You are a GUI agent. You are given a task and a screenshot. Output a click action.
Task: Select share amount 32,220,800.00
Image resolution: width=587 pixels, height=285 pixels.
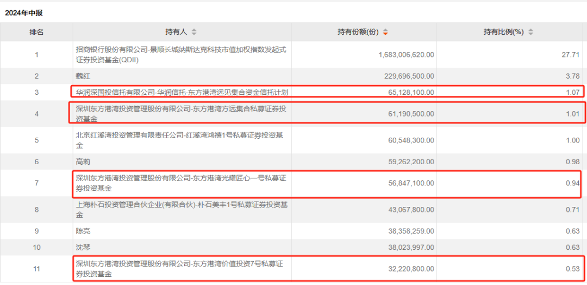(411, 269)
